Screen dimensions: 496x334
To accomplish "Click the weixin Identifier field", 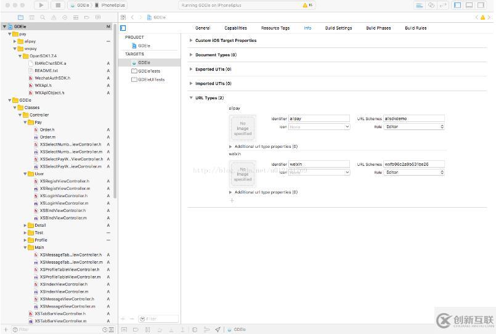I will 319,164.
